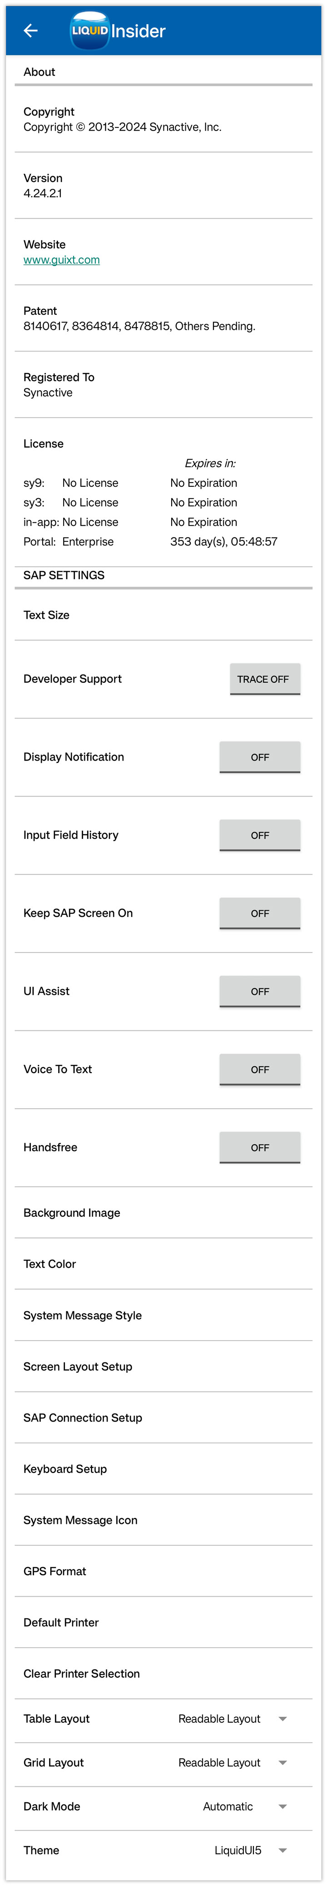Tap the back arrow icon

31,31
